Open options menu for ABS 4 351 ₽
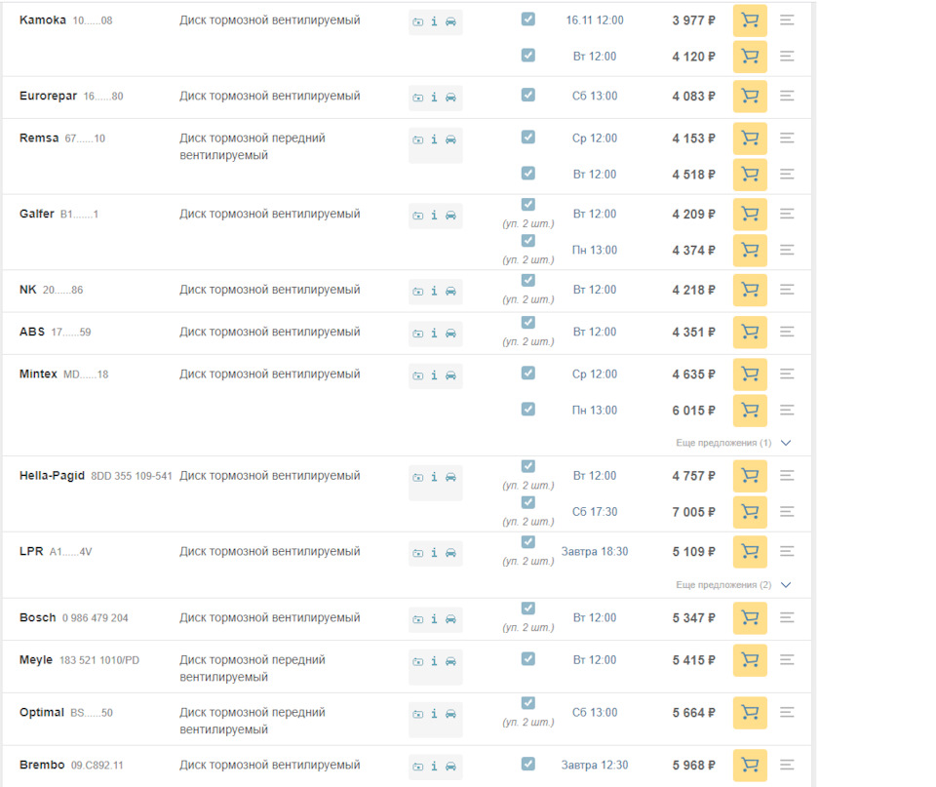Screen dimensions: 936x787 point(787,332)
